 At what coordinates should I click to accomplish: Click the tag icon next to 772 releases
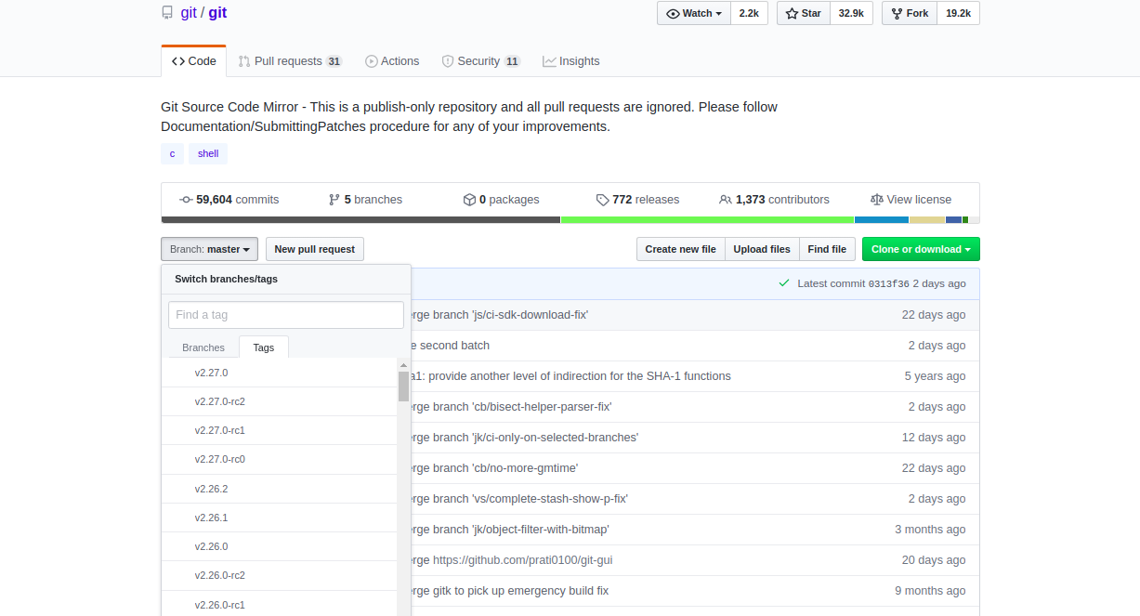pos(602,199)
